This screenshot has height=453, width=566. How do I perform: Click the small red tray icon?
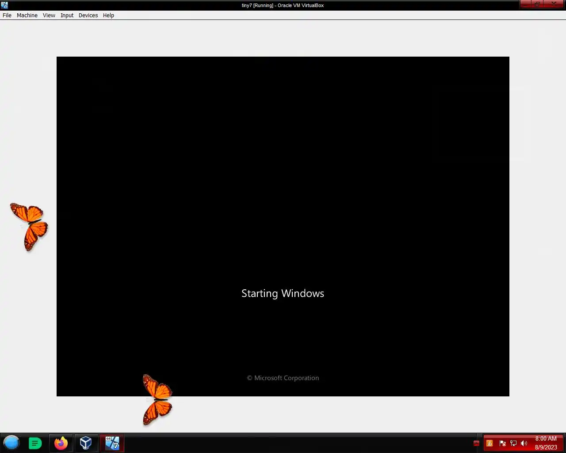click(x=476, y=443)
